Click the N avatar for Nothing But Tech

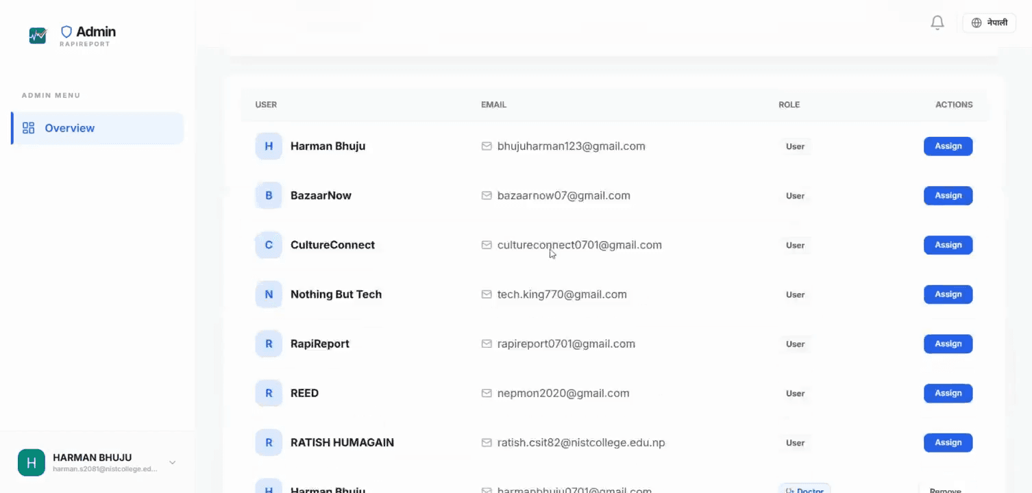(269, 294)
